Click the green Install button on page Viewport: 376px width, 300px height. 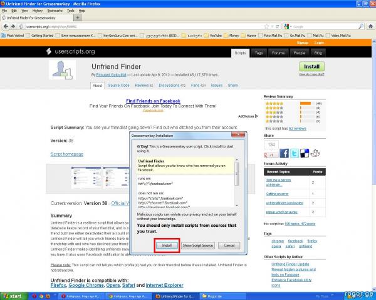pyautogui.click(x=311, y=66)
